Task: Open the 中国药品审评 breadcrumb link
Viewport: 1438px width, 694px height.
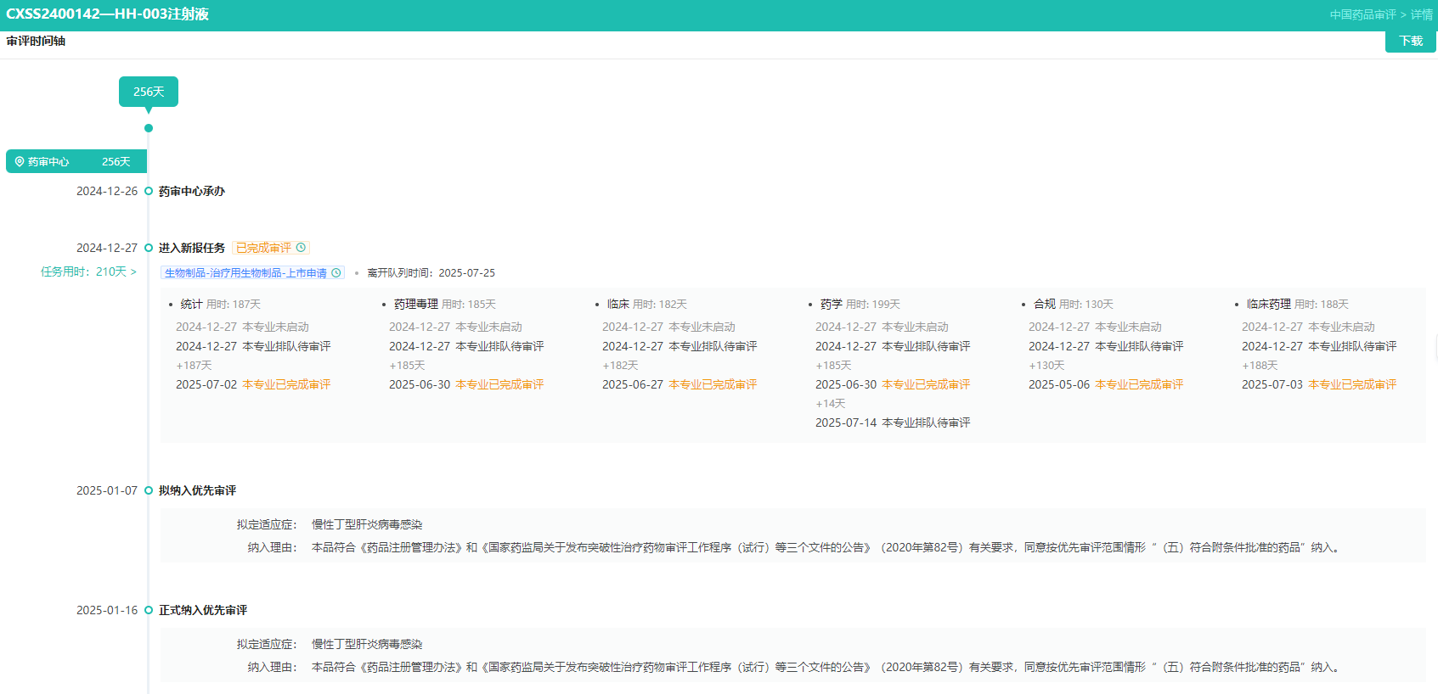Action: (x=1362, y=14)
